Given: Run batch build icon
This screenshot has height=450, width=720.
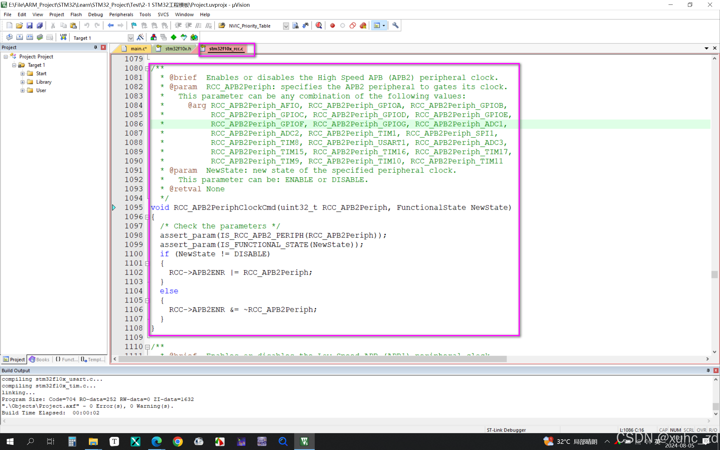Looking at the screenshot, I should [x=40, y=37].
